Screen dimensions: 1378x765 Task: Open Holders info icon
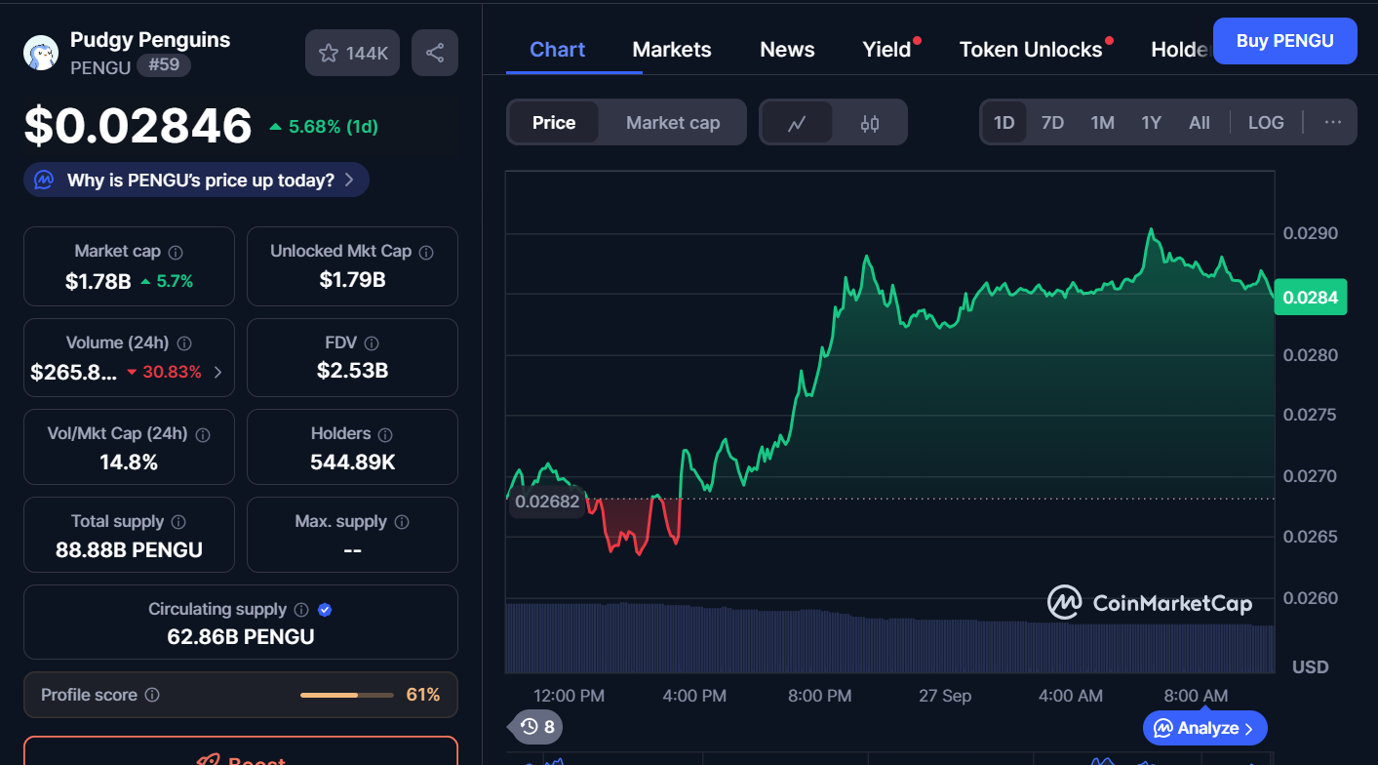pyautogui.click(x=385, y=434)
